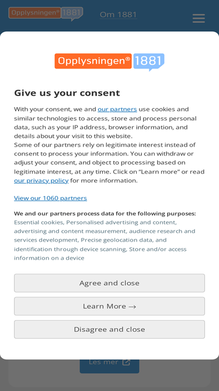219x391 pixels.
Task: Choose the Learn More button
Action: click(110, 306)
